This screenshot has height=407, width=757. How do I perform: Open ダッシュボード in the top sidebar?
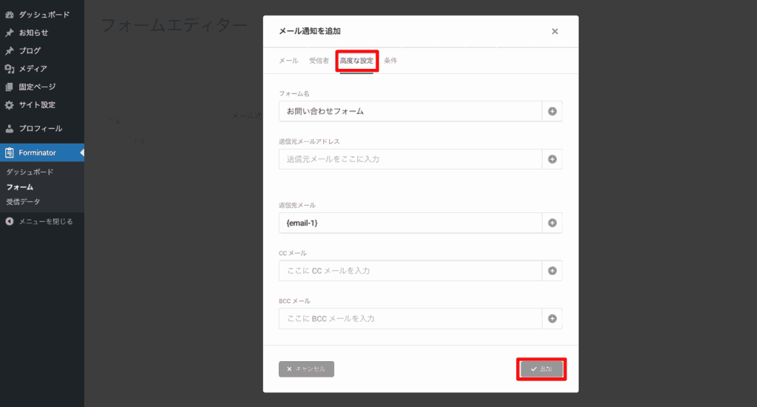coord(44,14)
